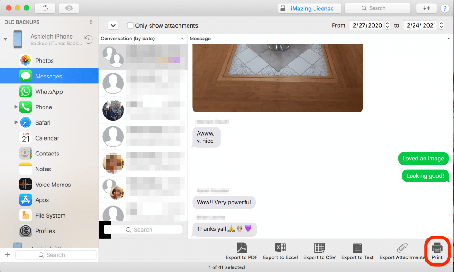Click Export Attachments paperclip icon
Viewport: 454px width, 272px height.
402,248
